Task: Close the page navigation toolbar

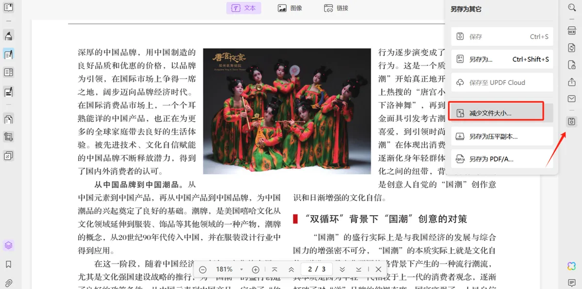Action: pyautogui.click(x=379, y=269)
